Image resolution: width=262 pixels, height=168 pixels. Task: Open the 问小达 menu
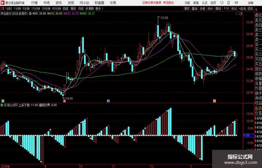[84, 3]
